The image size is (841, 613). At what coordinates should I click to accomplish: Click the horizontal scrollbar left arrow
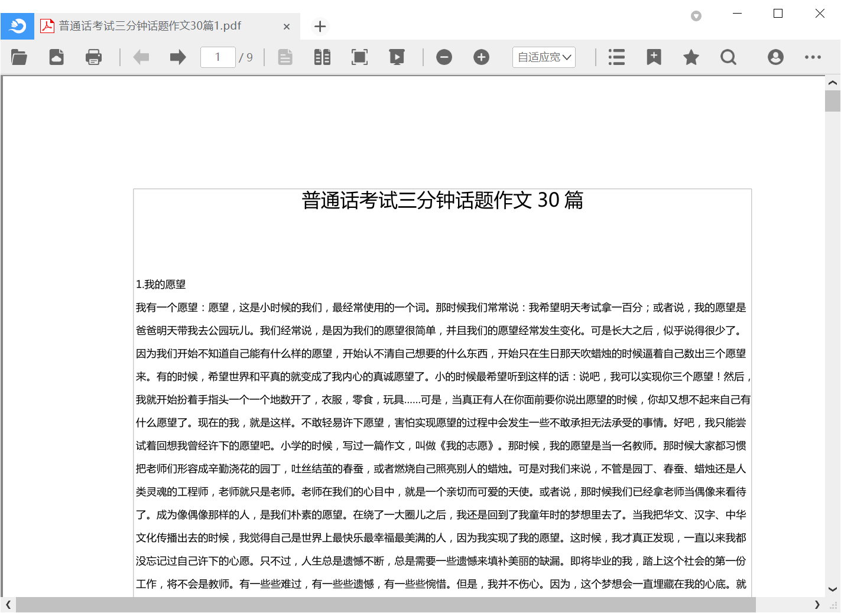(x=8, y=605)
